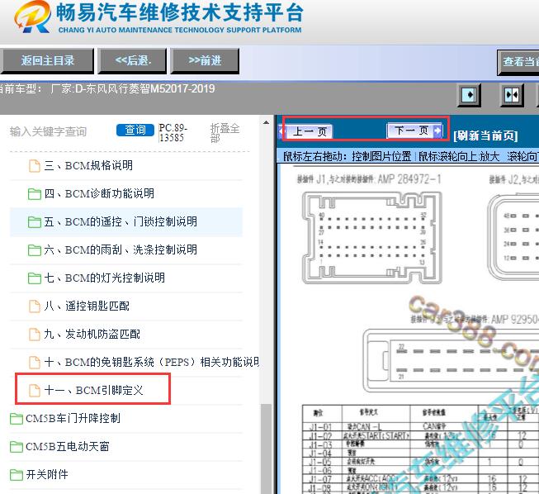
Task: Expand CM5B车门升降控制 folder
Action: 73,419
